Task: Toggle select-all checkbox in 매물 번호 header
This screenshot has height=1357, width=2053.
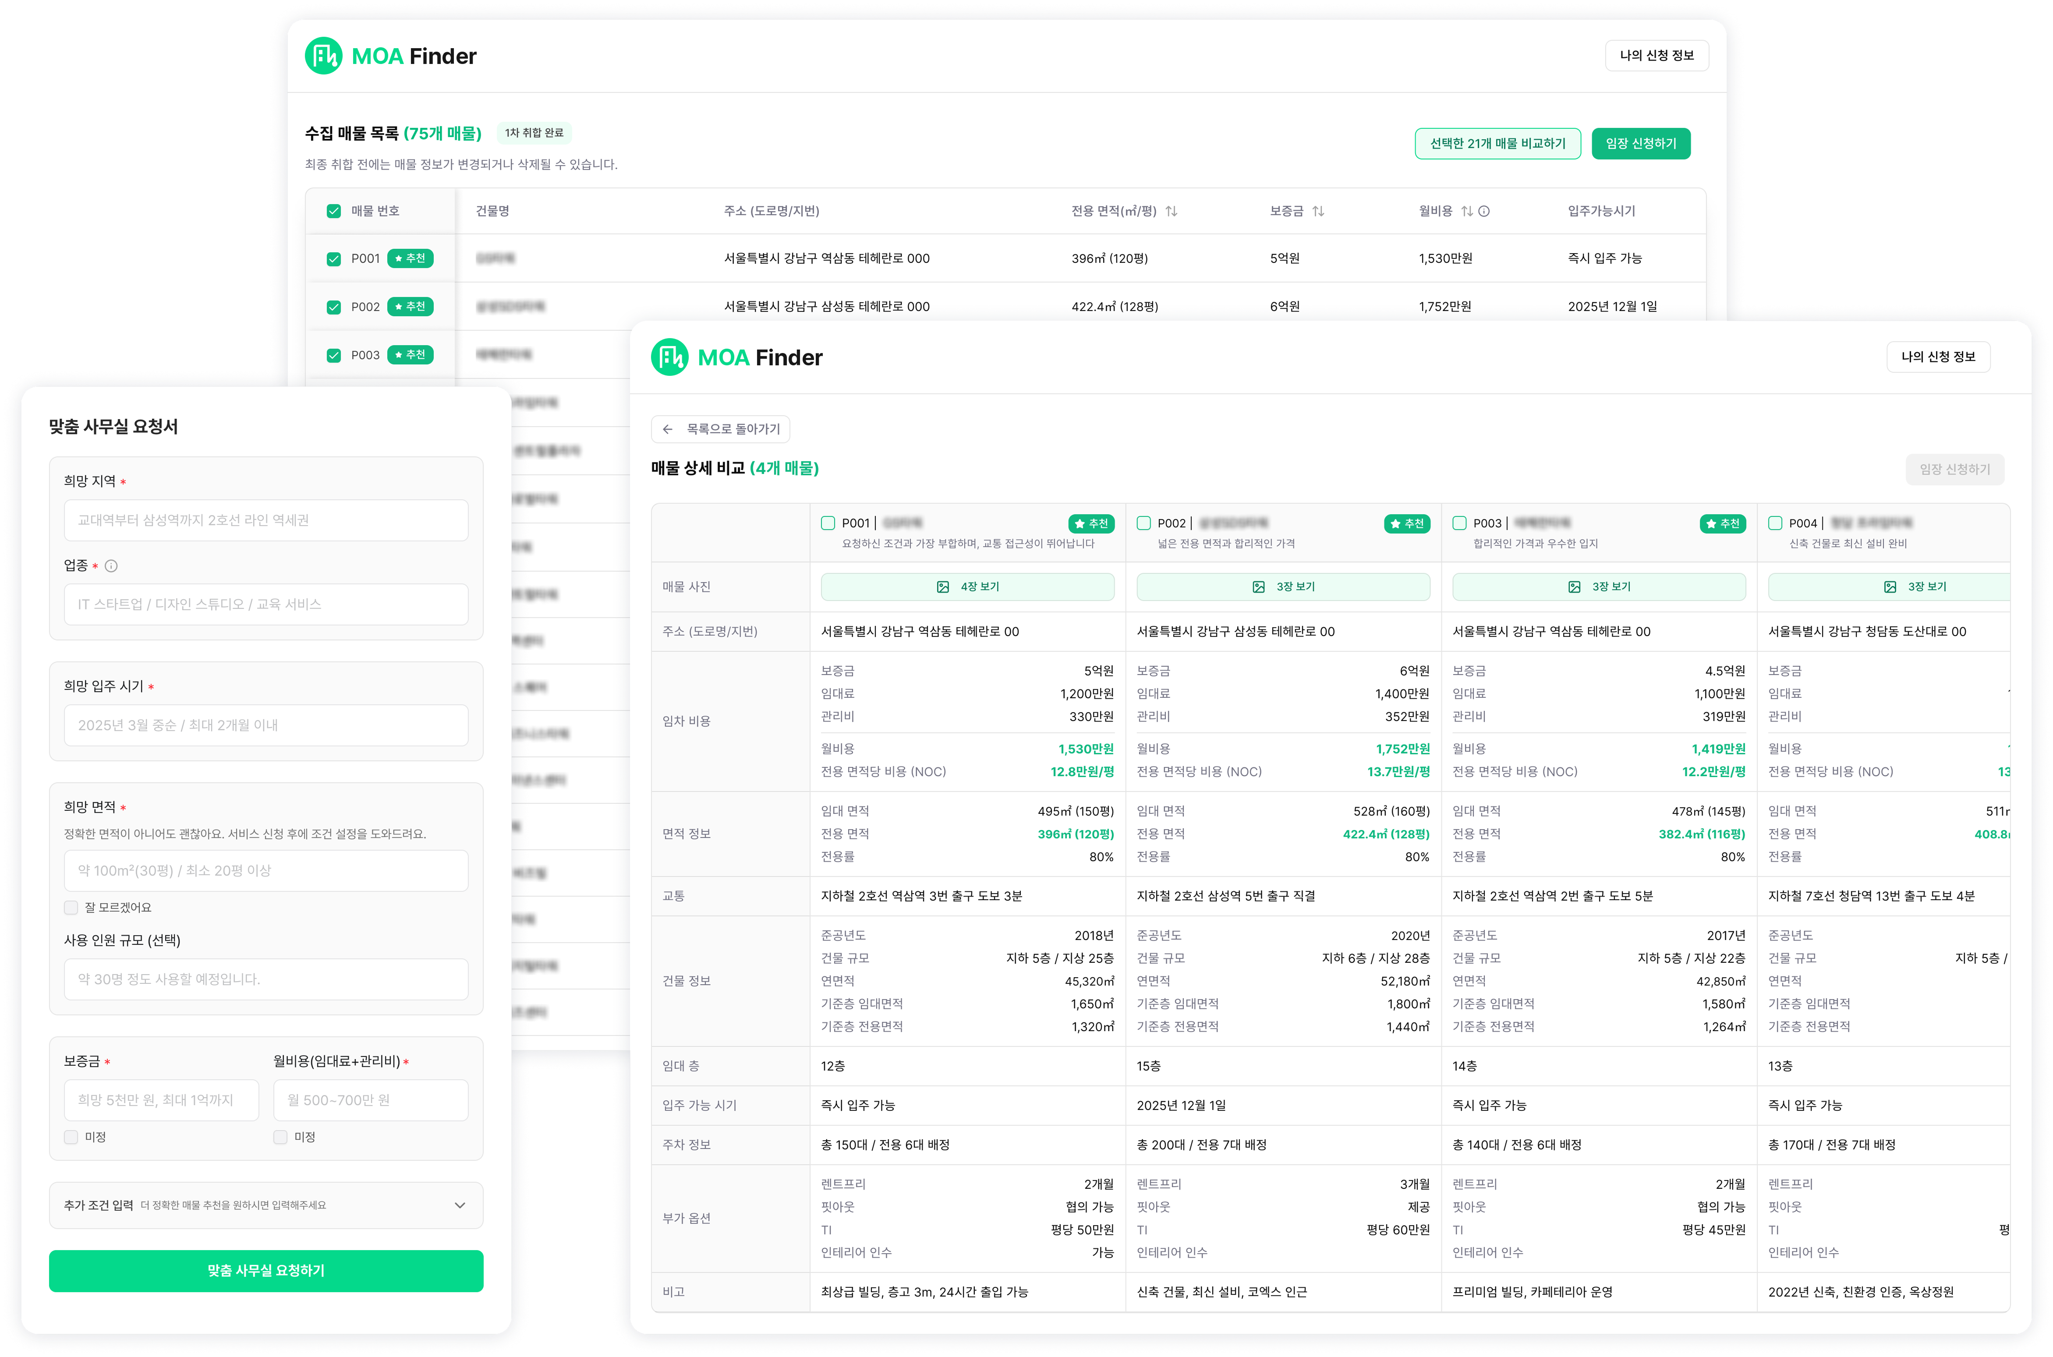Action: click(333, 211)
